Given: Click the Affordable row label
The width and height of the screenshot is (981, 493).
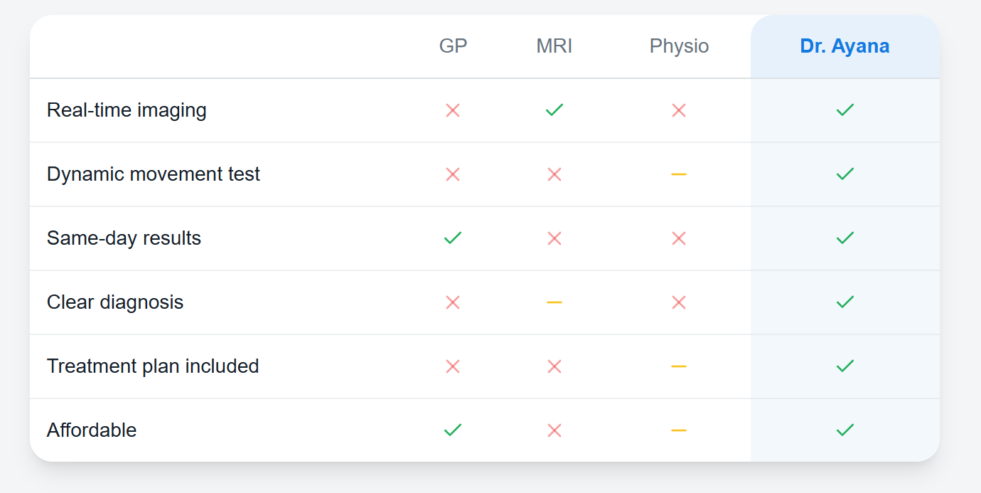Looking at the screenshot, I should (92, 430).
